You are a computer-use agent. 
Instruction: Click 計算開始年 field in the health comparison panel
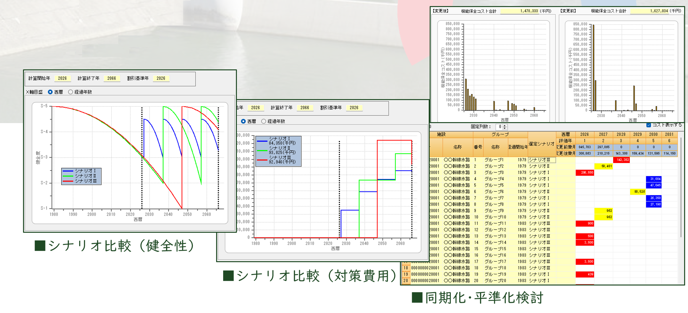pos(62,78)
